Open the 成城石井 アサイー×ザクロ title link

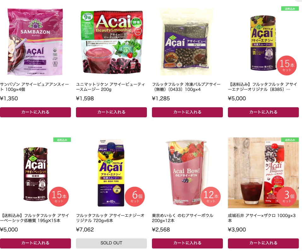click(262, 218)
